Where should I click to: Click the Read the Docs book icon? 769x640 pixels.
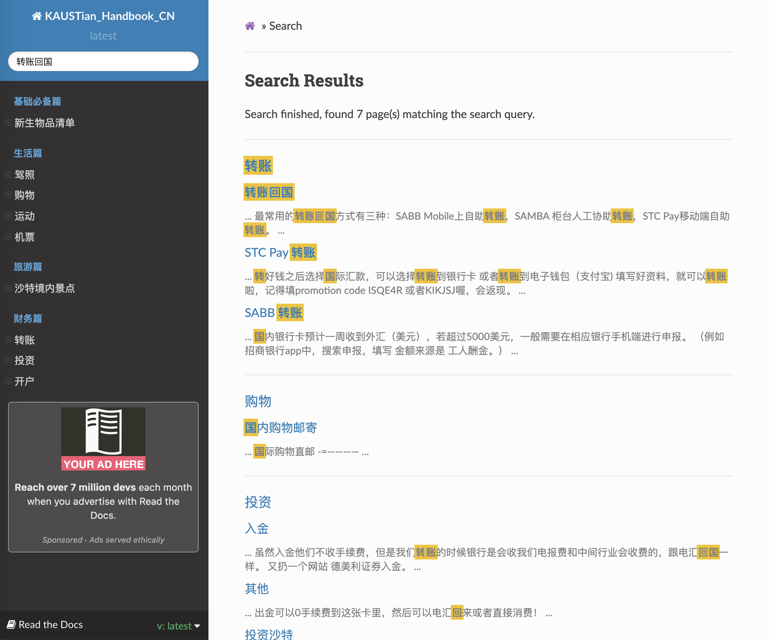tap(11, 624)
